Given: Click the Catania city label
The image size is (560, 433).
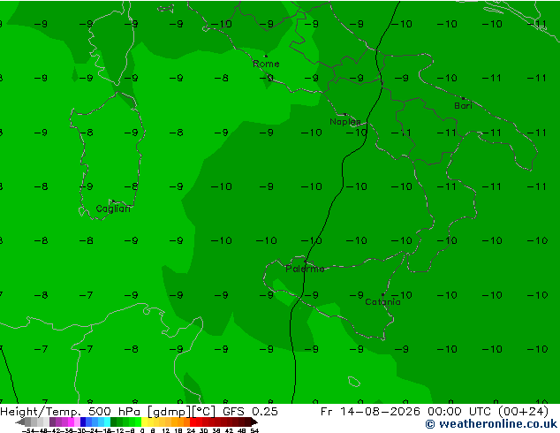Looking at the screenshot, I should point(382,302).
